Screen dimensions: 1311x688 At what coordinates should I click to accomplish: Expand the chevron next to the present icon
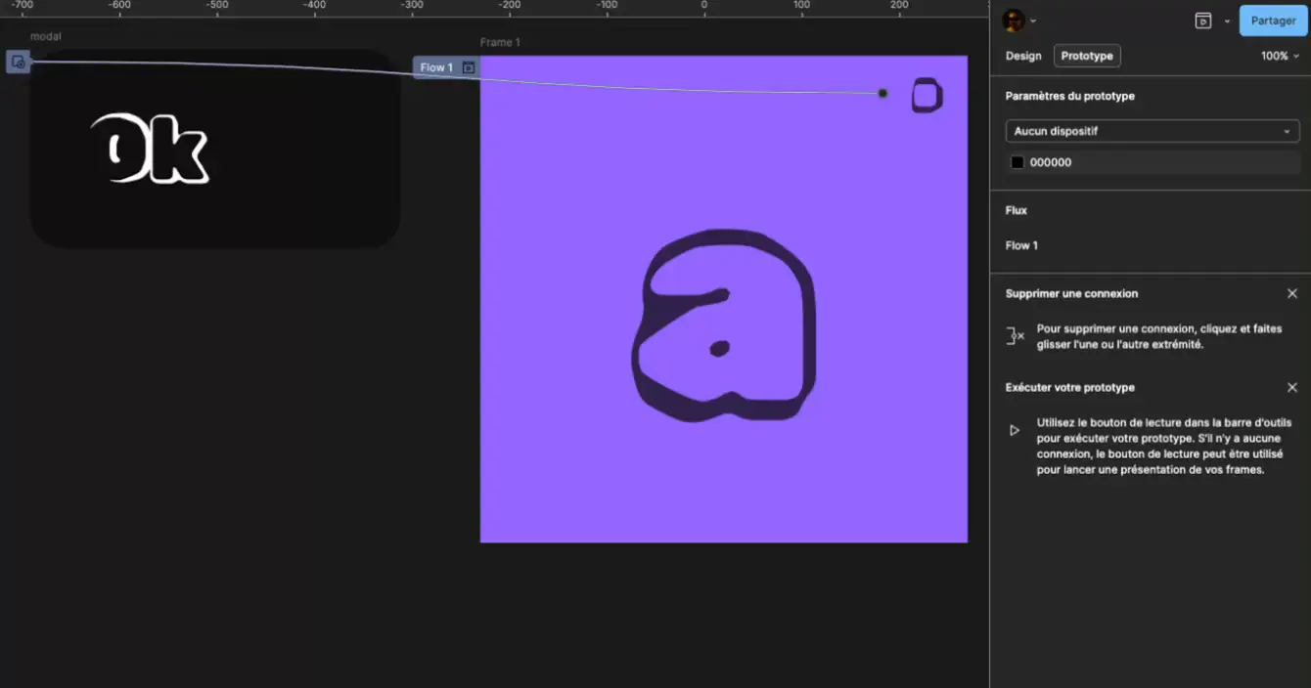click(1227, 21)
